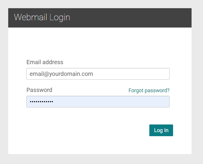Click blank white area left of Log In
The width and height of the screenshot is (203, 164).
(84, 130)
